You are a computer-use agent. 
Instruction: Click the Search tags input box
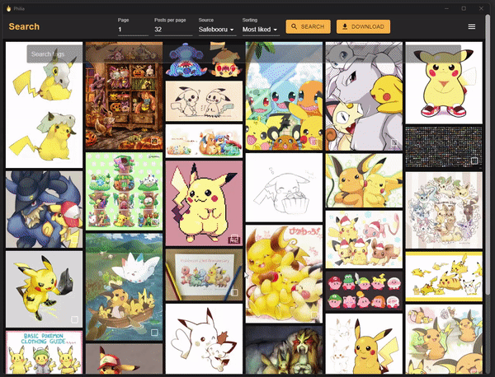[243, 54]
